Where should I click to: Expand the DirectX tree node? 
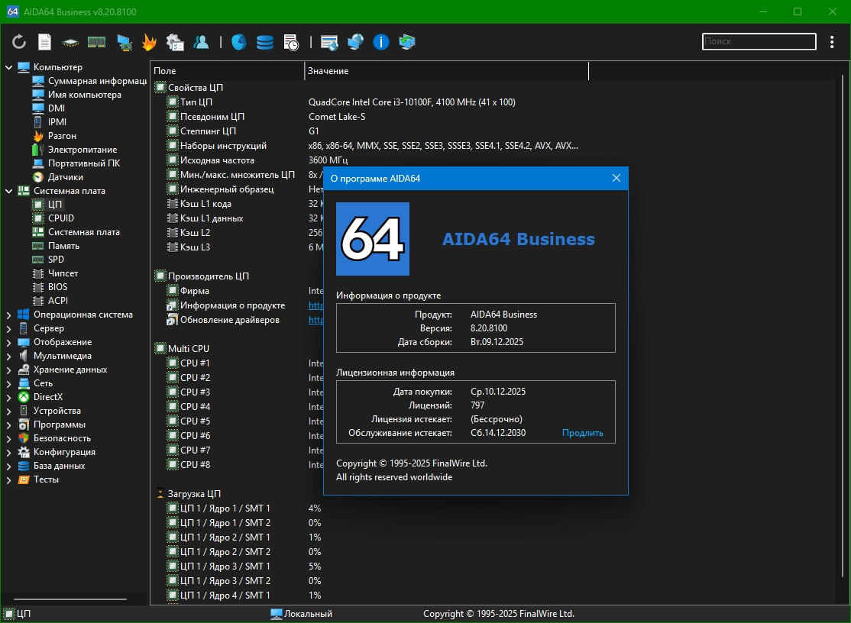tap(9, 397)
